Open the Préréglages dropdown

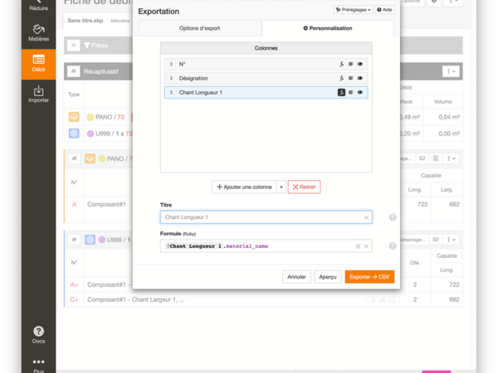tap(353, 10)
